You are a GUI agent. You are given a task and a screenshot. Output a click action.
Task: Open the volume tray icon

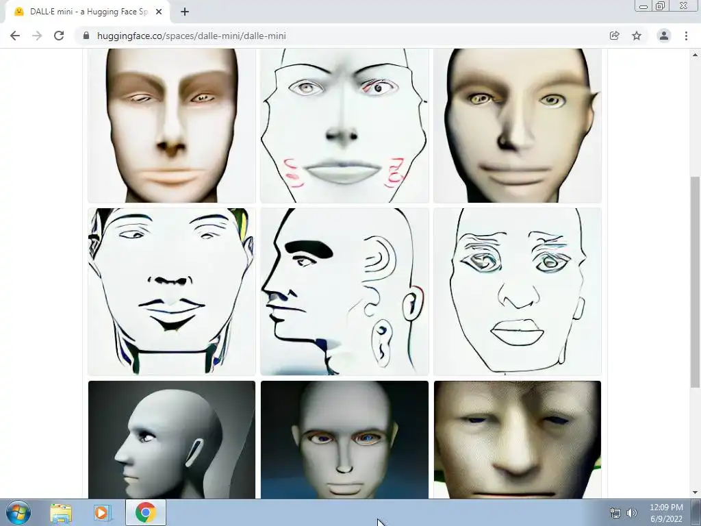(632, 513)
